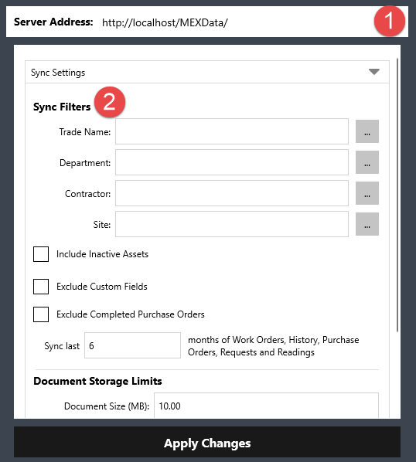Click the Trade Name input field
The height and width of the screenshot is (462, 416).
click(232, 131)
